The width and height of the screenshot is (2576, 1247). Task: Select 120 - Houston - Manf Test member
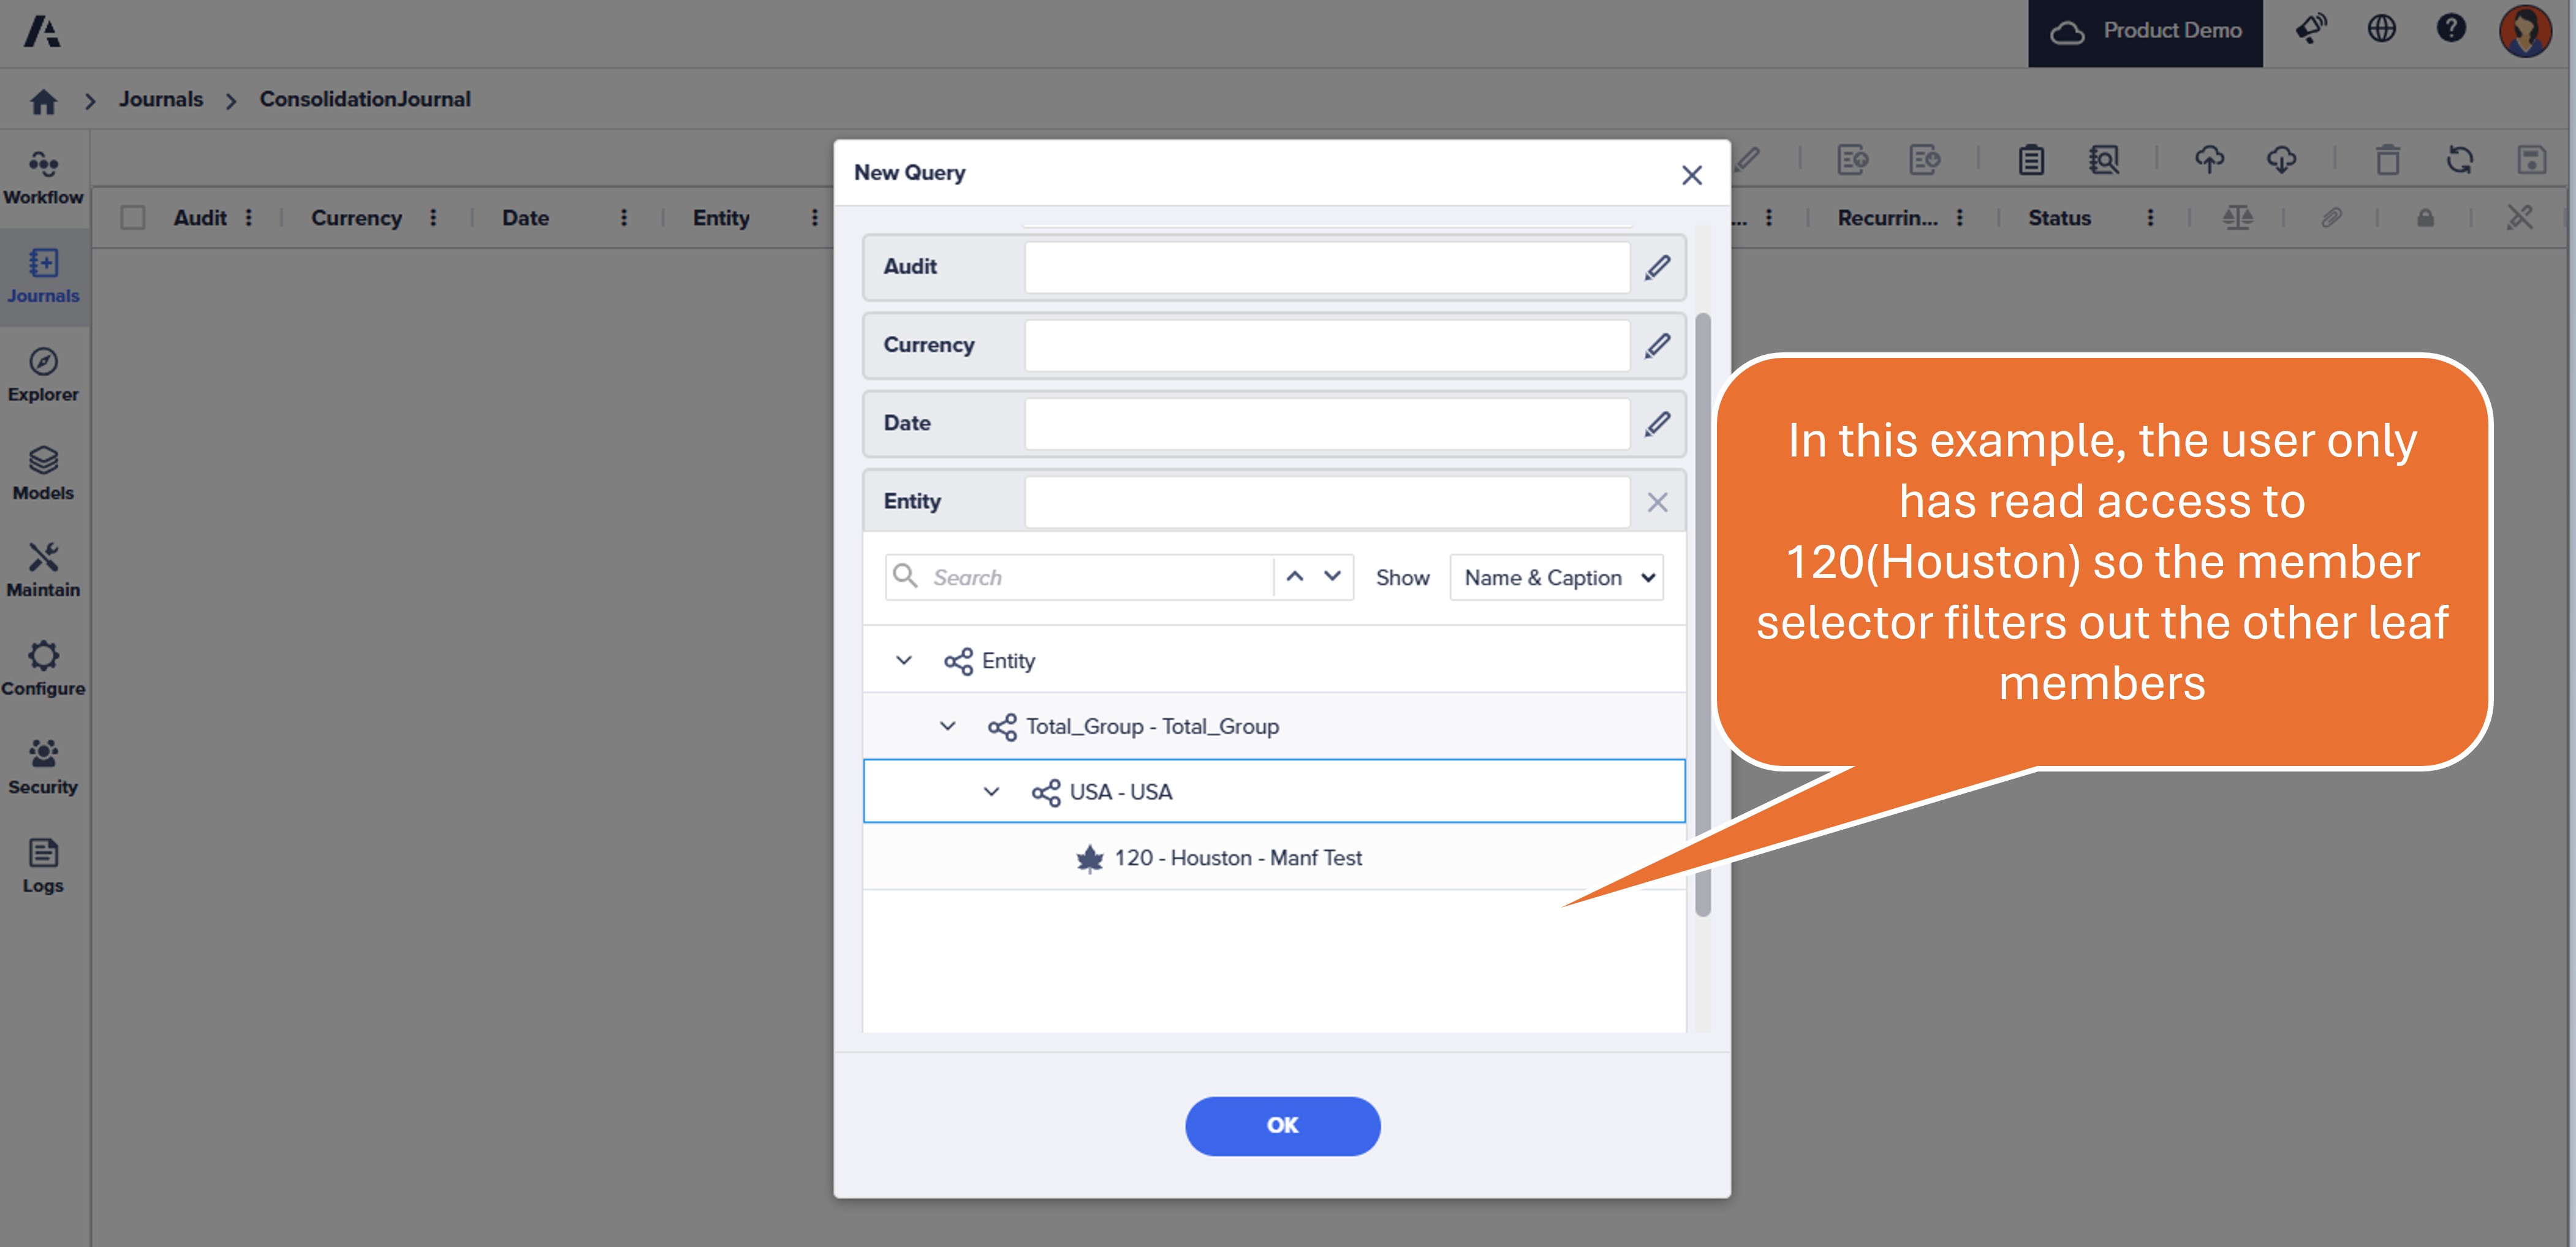click(x=1274, y=857)
